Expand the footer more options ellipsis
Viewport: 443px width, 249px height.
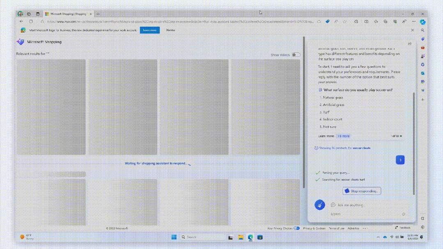click(x=365, y=228)
